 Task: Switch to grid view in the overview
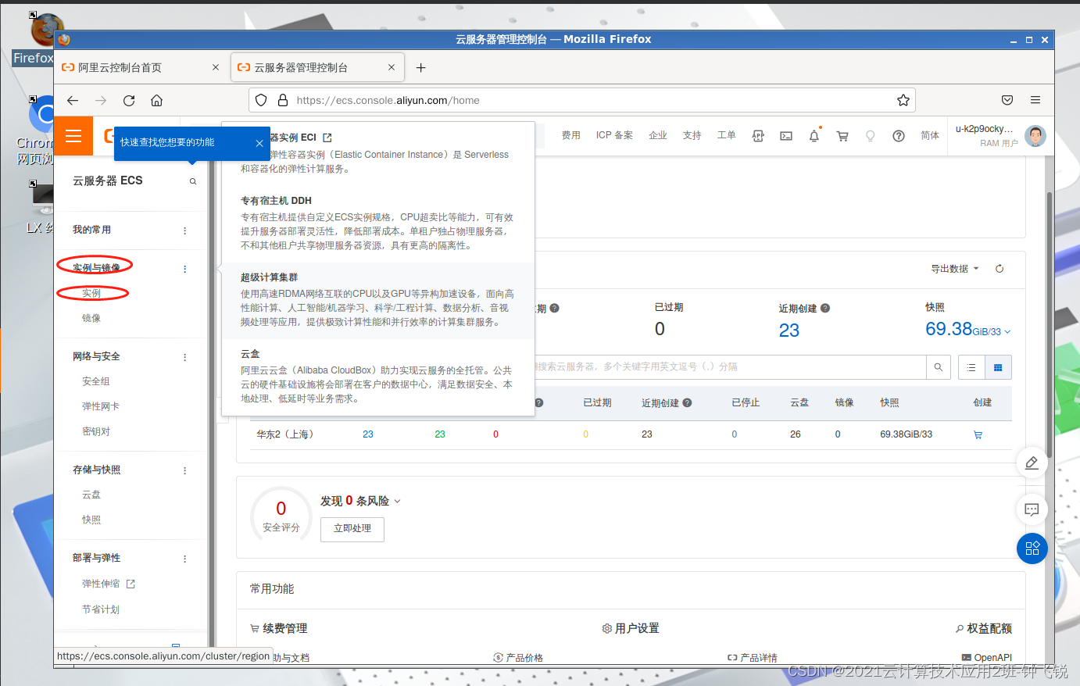(998, 367)
